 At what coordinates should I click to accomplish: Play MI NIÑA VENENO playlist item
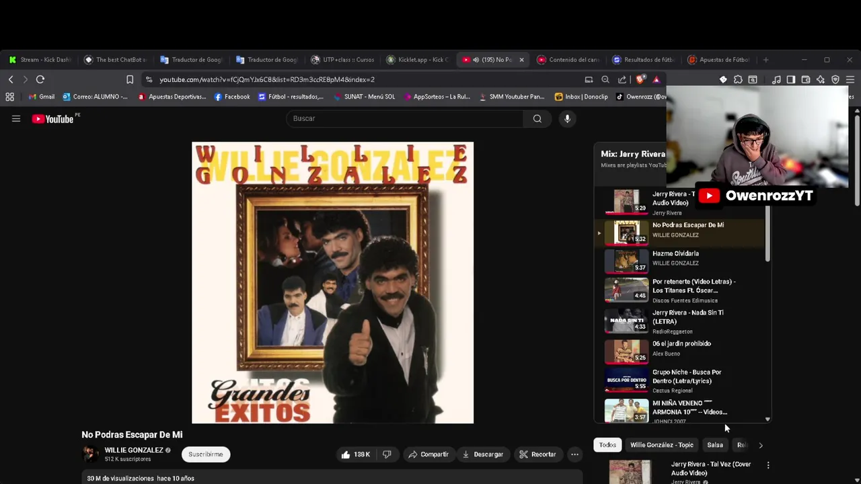click(x=679, y=411)
